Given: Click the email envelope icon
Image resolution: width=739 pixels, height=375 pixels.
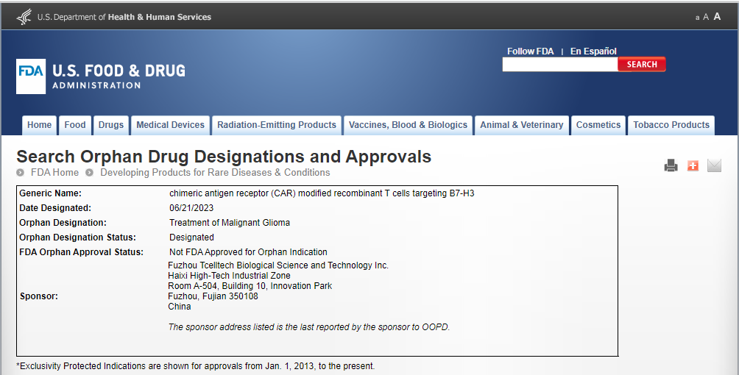Looking at the screenshot, I should (x=714, y=165).
